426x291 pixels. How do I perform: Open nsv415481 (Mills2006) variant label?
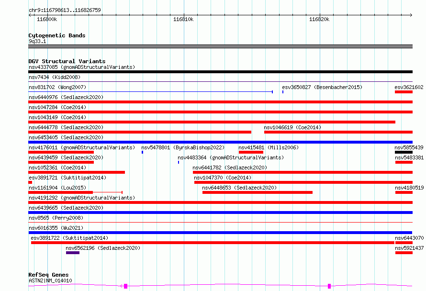(x=269, y=147)
